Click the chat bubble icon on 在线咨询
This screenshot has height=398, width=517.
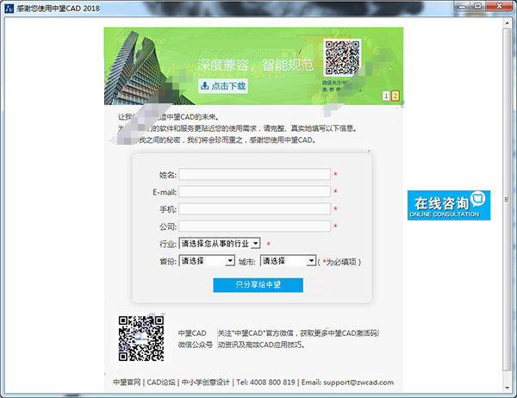pos(477,198)
